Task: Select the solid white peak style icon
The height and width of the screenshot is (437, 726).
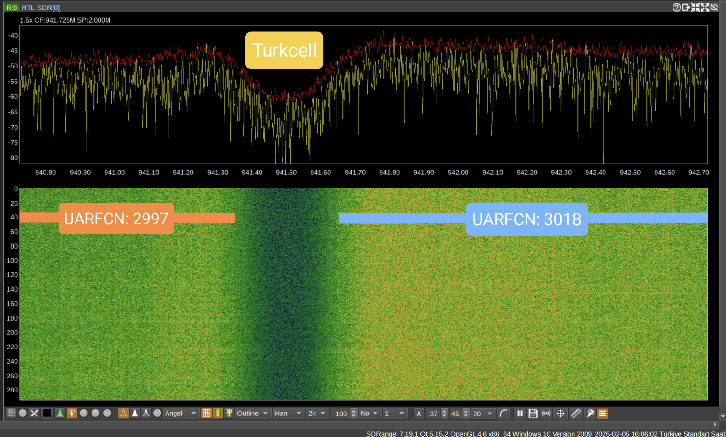Action: point(135,413)
